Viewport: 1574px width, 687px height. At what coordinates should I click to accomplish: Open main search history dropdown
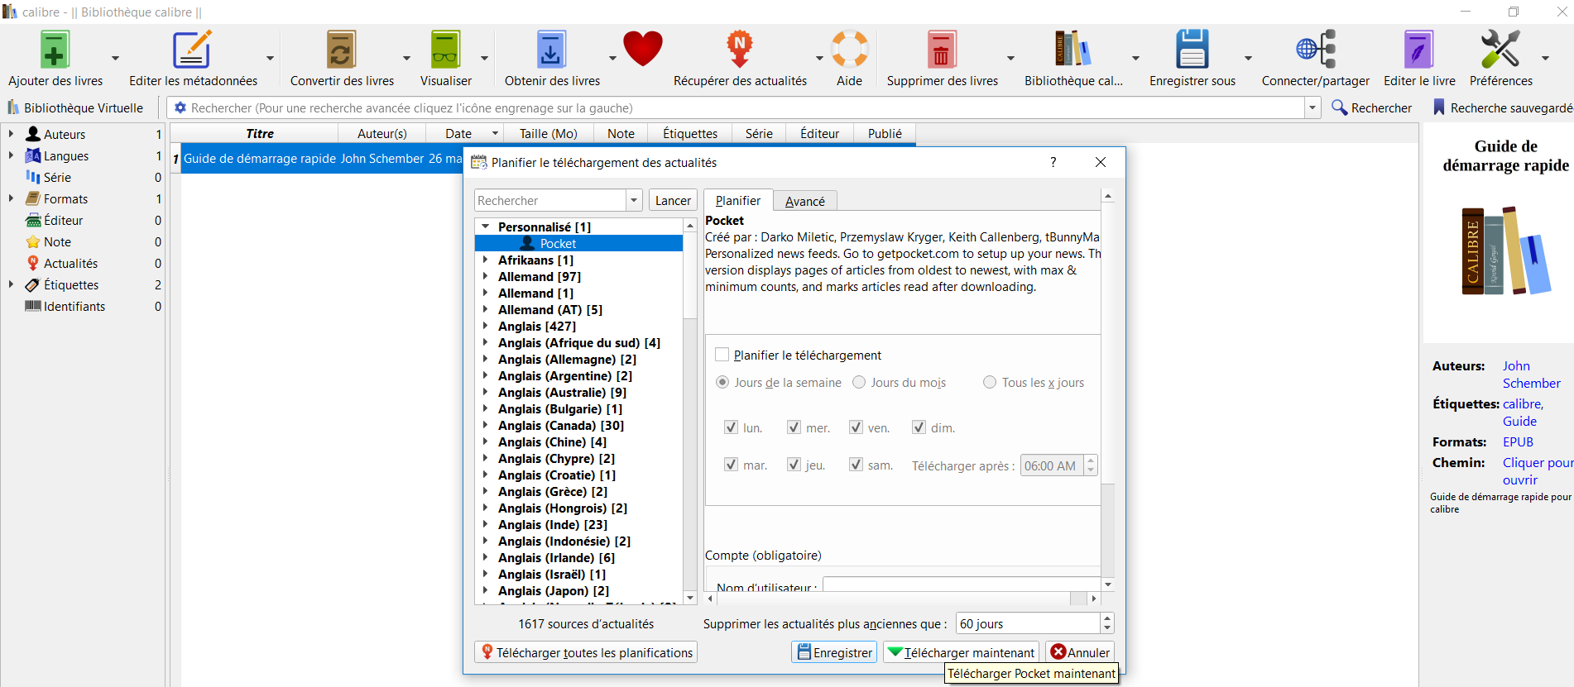[1312, 107]
